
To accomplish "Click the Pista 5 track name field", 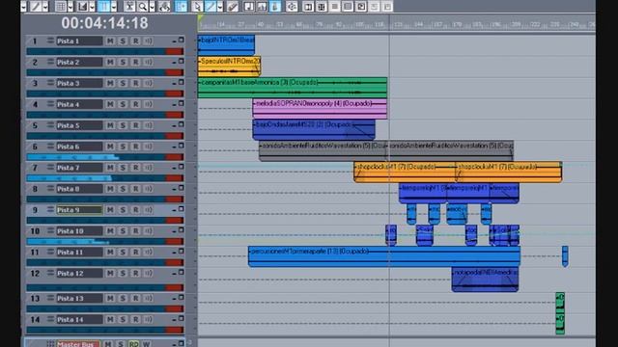I will 79,125.
